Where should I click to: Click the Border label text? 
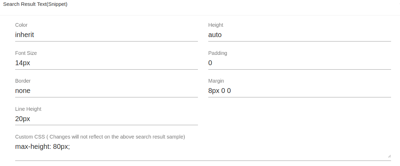click(x=23, y=81)
